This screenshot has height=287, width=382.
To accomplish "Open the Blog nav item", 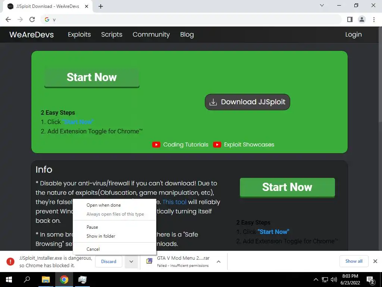I will click(x=187, y=34).
